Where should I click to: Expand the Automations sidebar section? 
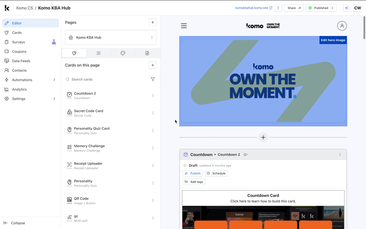54,80
